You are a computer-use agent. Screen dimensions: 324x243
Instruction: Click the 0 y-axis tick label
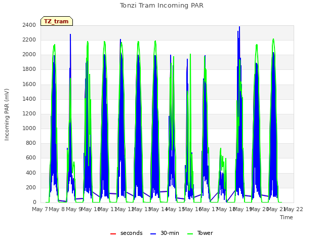coord(34,202)
